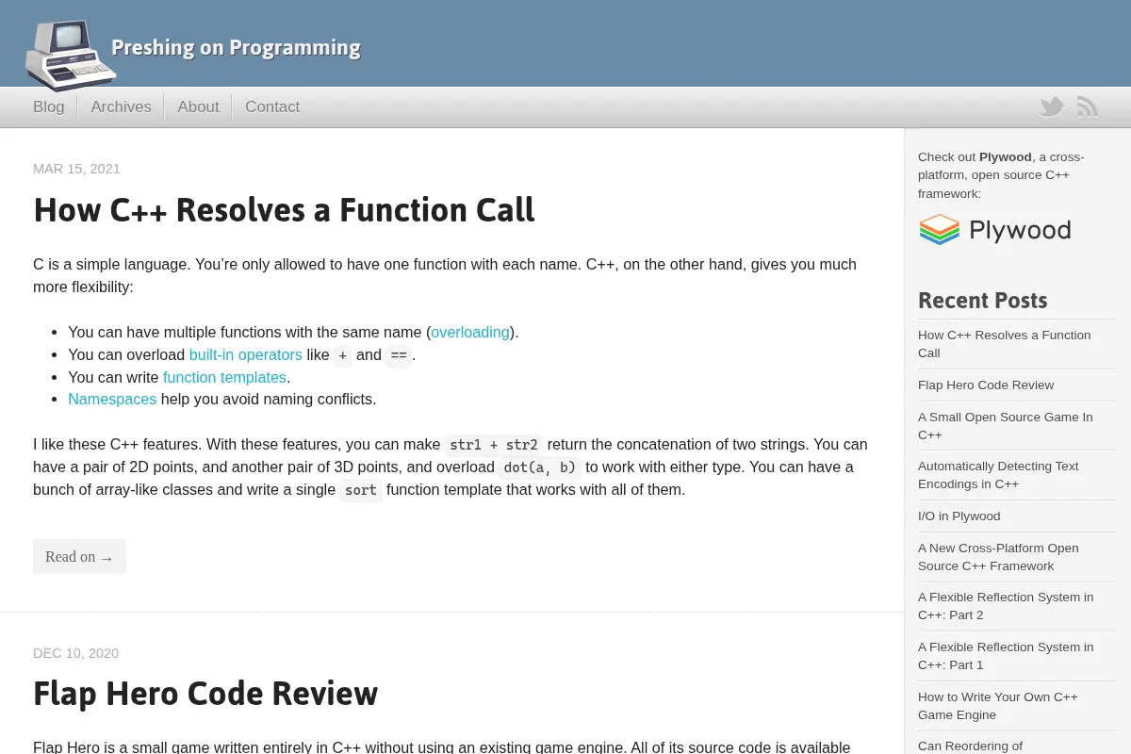Open sidebar 'How to Write Your Own C++ Game Engine'

pyautogui.click(x=998, y=706)
